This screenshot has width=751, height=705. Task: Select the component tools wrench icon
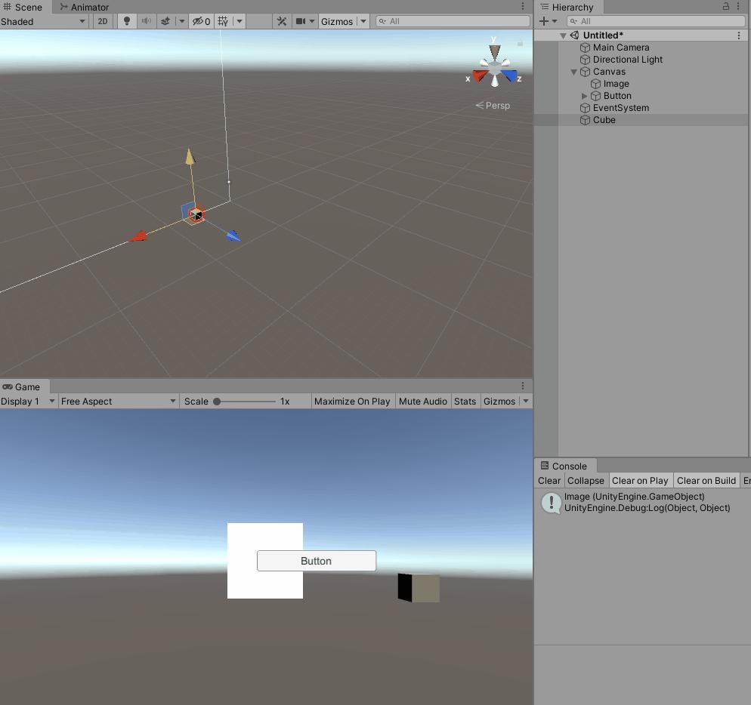click(x=281, y=21)
